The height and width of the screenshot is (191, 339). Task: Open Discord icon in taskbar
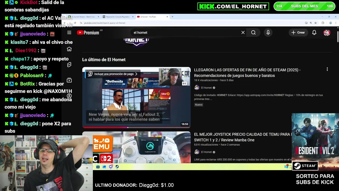coord(111,167)
